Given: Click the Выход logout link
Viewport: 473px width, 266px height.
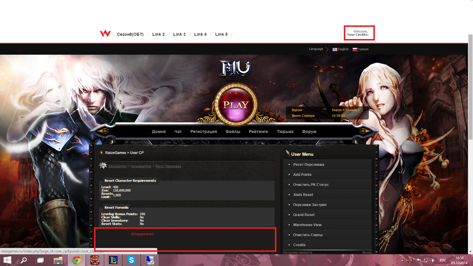Looking at the screenshot, I should click(x=367, y=252).
